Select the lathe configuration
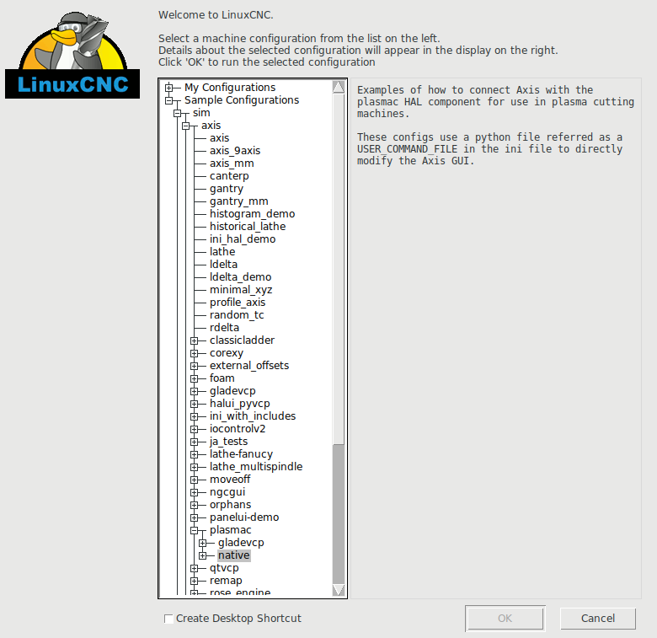 tap(222, 251)
